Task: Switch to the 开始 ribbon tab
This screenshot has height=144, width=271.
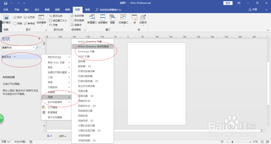Action: (x=17, y=10)
